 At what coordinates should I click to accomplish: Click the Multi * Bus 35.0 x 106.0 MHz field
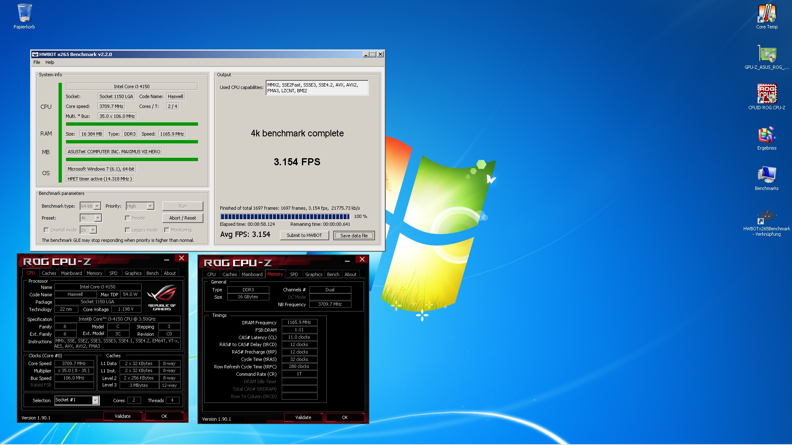coord(117,116)
